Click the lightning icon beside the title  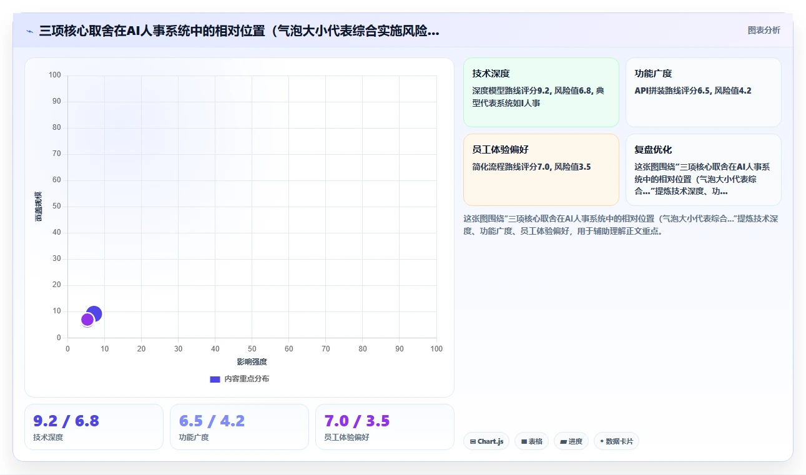click(30, 31)
